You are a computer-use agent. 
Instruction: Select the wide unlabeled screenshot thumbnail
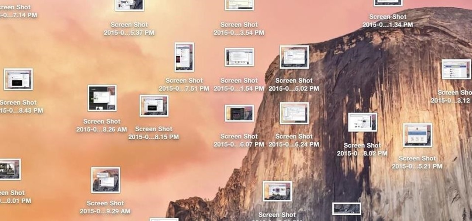[347, 208]
